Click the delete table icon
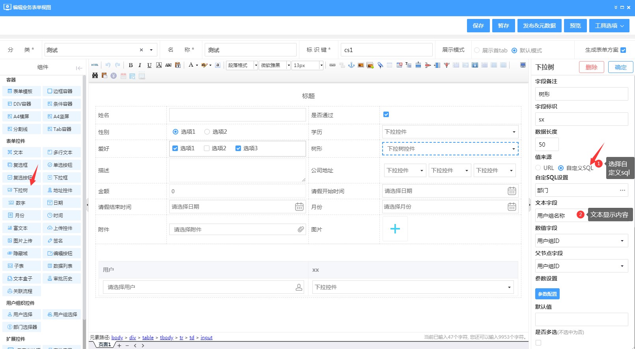The height and width of the screenshot is (349, 635). click(x=399, y=65)
